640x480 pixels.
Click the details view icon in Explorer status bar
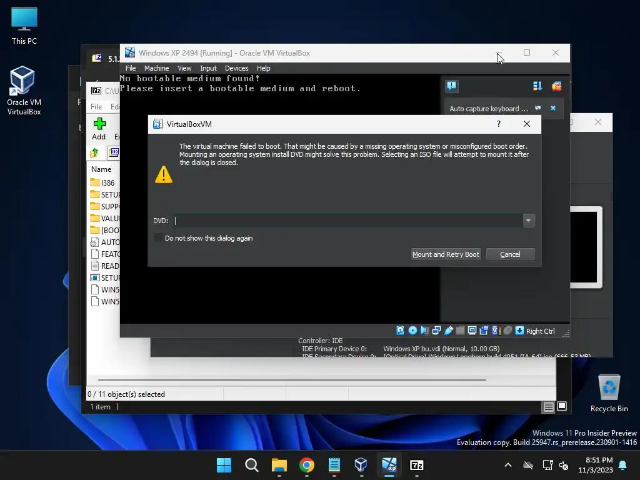pos(548,406)
